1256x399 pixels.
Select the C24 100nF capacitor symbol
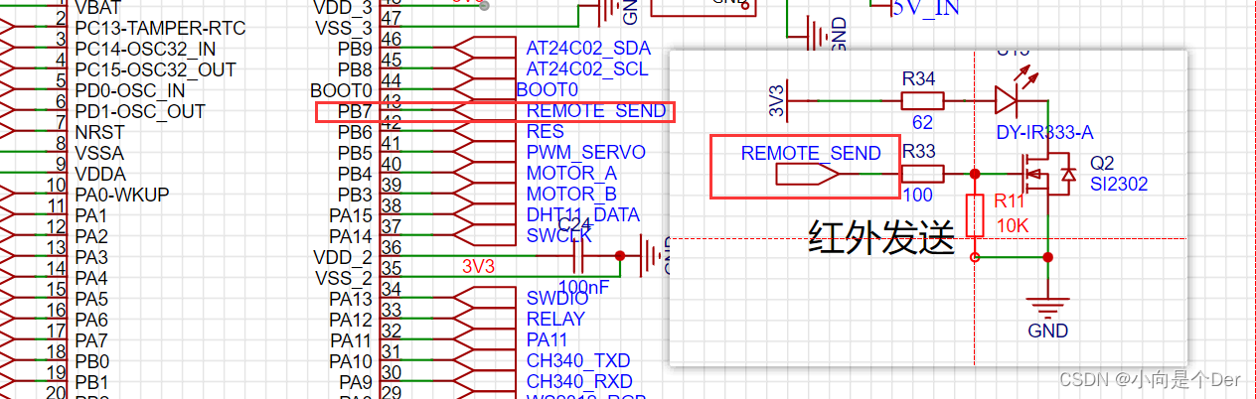click(x=578, y=255)
